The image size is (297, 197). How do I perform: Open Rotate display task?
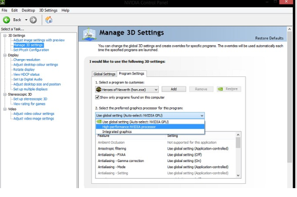(24, 69)
